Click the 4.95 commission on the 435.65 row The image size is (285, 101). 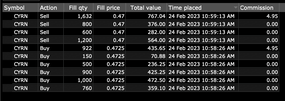pos(272,48)
